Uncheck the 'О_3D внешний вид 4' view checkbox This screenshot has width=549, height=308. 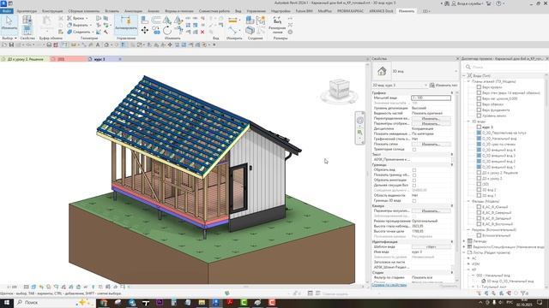coord(479,150)
